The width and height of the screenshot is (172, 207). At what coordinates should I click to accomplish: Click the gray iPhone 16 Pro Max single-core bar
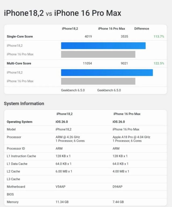coord(98,54)
